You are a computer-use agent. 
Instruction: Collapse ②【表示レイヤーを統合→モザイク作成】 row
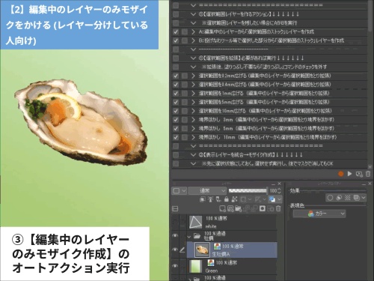[x=193, y=155]
